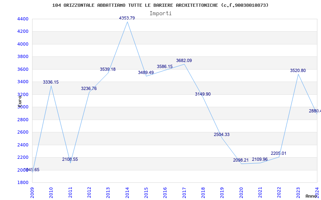This screenshot has height=200, width=321.
Task: Click the x-axis year 2011
Action: tap(70, 192)
